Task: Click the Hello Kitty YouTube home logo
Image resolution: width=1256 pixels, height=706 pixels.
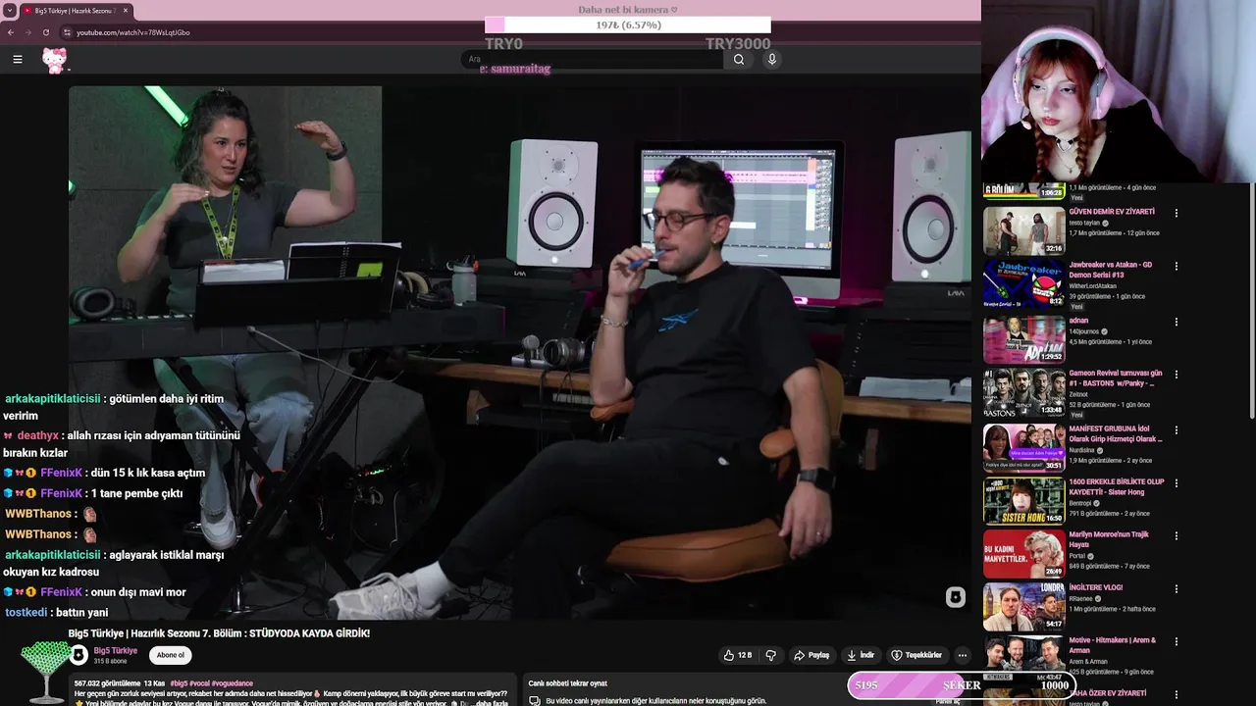Action: 55,60
